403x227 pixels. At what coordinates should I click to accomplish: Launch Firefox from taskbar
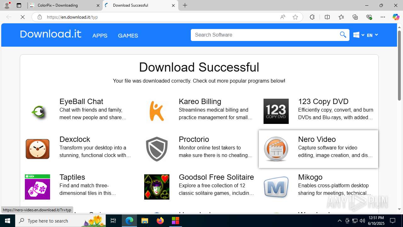click(x=160, y=221)
